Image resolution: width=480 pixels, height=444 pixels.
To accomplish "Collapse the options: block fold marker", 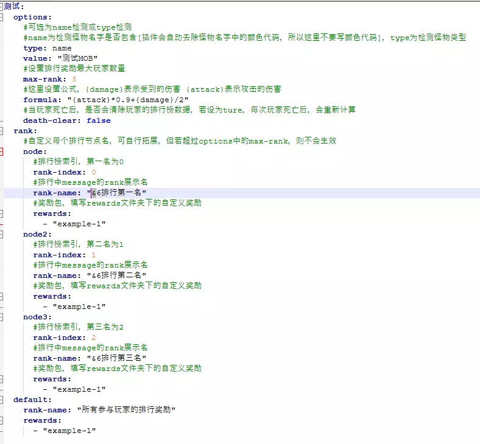I will pos(1,17).
